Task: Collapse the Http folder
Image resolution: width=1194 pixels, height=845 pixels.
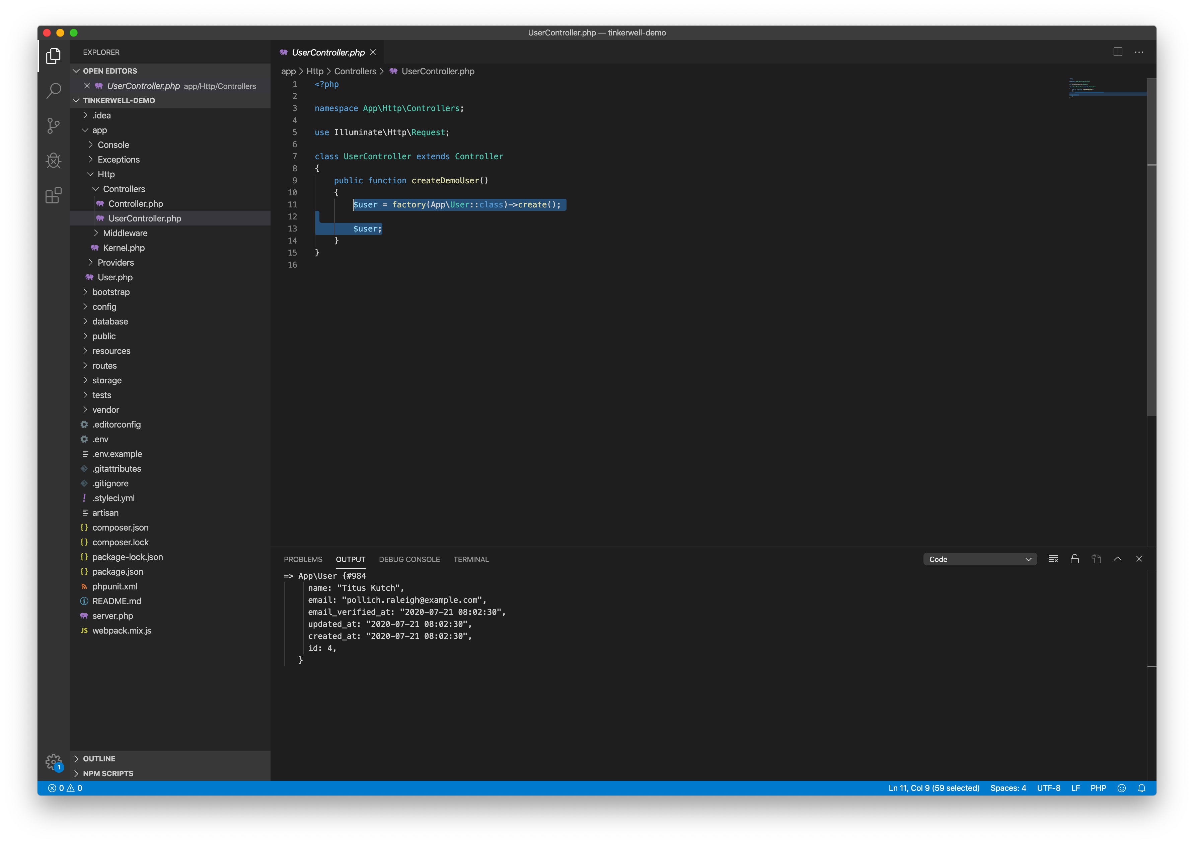Action: [170, 174]
